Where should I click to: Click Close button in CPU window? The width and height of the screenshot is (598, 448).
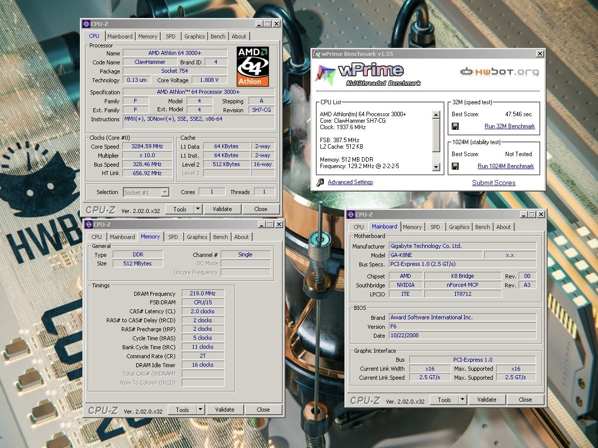pyautogui.click(x=261, y=209)
